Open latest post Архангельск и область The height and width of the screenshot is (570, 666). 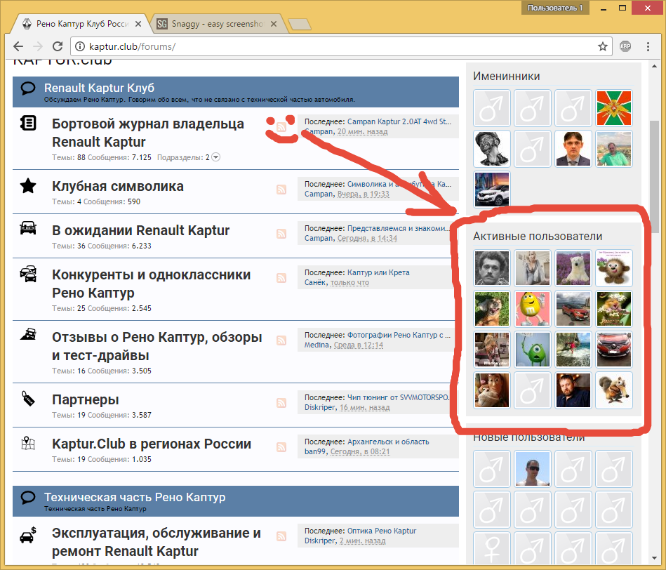388,442
